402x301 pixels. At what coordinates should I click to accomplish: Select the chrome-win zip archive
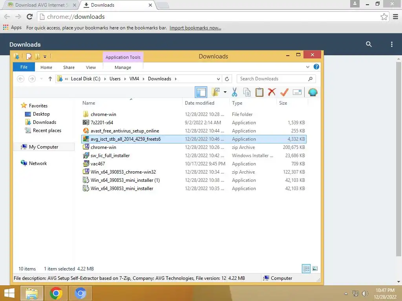click(x=194, y=147)
